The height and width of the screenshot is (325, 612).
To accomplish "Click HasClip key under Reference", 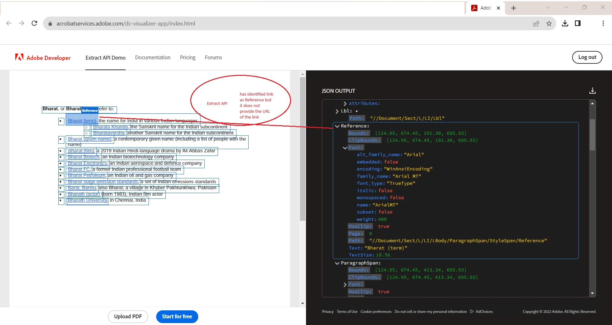I will click(x=360, y=226).
